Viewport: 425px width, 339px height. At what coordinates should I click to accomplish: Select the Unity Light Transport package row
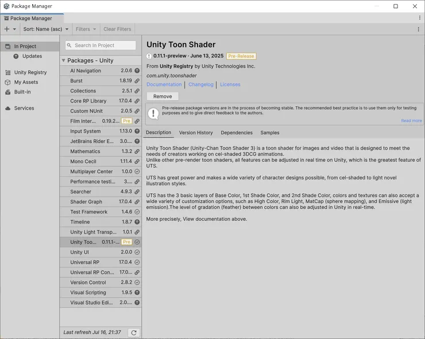pos(101,232)
